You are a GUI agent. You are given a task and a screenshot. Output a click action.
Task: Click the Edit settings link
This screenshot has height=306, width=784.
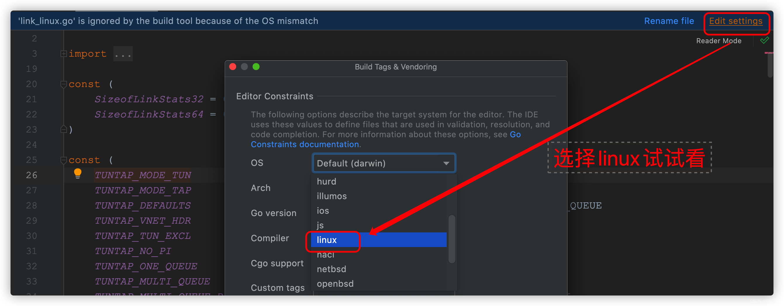(x=735, y=21)
